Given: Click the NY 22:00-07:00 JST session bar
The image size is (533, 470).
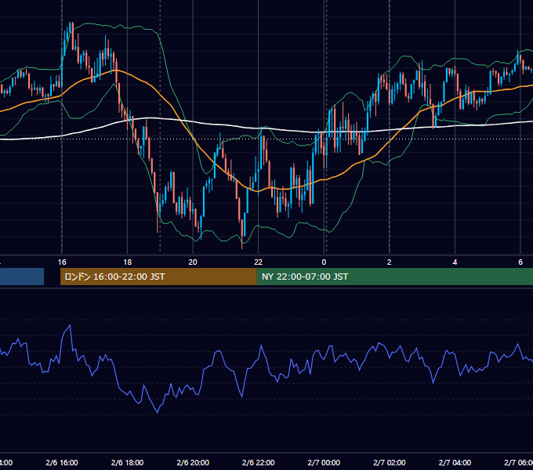Looking at the screenshot, I should tap(394, 277).
